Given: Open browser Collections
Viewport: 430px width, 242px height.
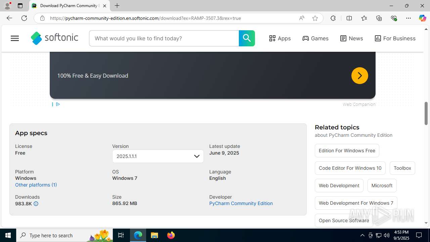Looking at the screenshot, I should coord(379,18).
